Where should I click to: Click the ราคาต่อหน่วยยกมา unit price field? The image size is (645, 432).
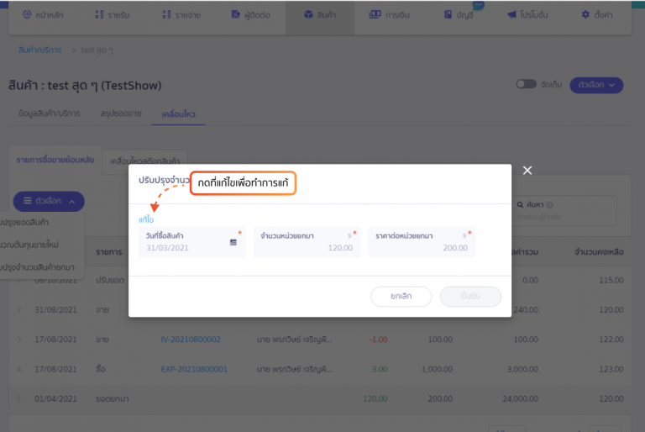(x=422, y=242)
